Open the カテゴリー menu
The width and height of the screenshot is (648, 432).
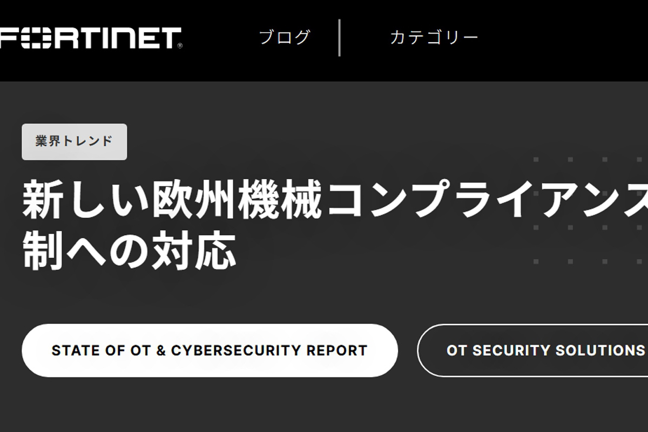(x=434, y=37)
